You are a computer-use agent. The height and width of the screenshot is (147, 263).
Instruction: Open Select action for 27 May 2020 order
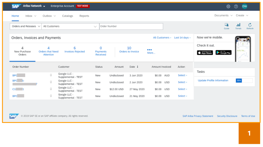tap(182, 89)
